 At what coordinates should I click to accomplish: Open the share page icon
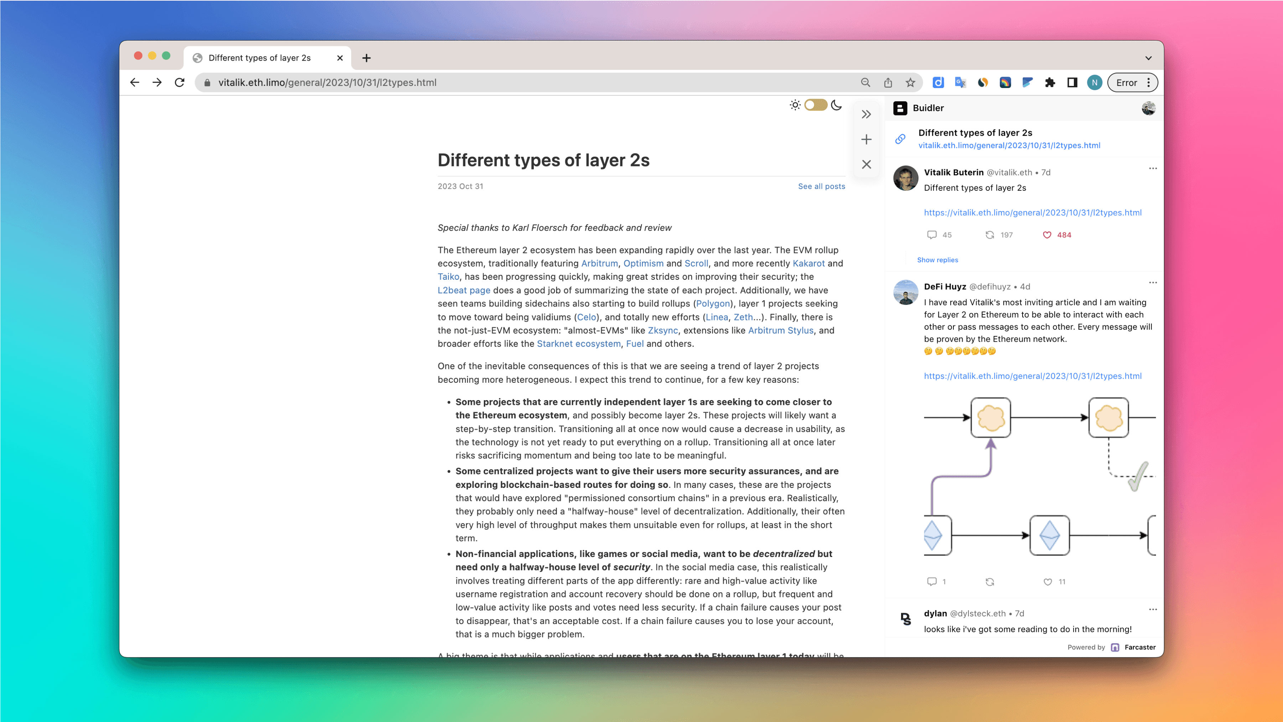(888, 83)
